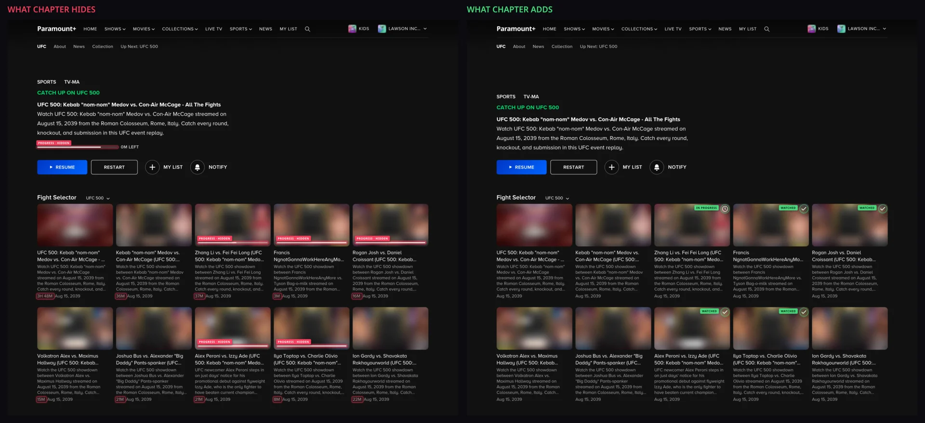Select Collection tab in 'Chapter Hides' panel
Image resolution: width=925 pixels, height=423 pixels.
click(x=103, y=47)
